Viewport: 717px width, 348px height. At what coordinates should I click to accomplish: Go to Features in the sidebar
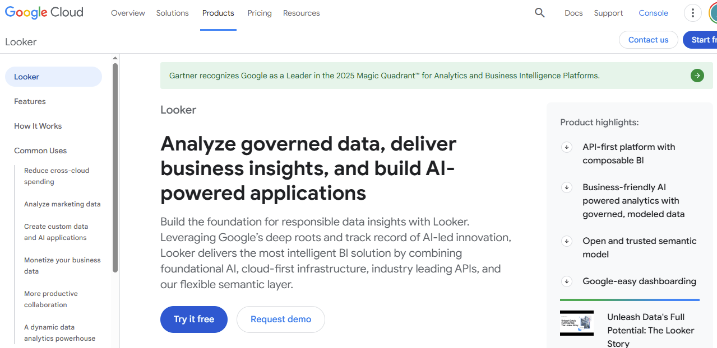30,101
